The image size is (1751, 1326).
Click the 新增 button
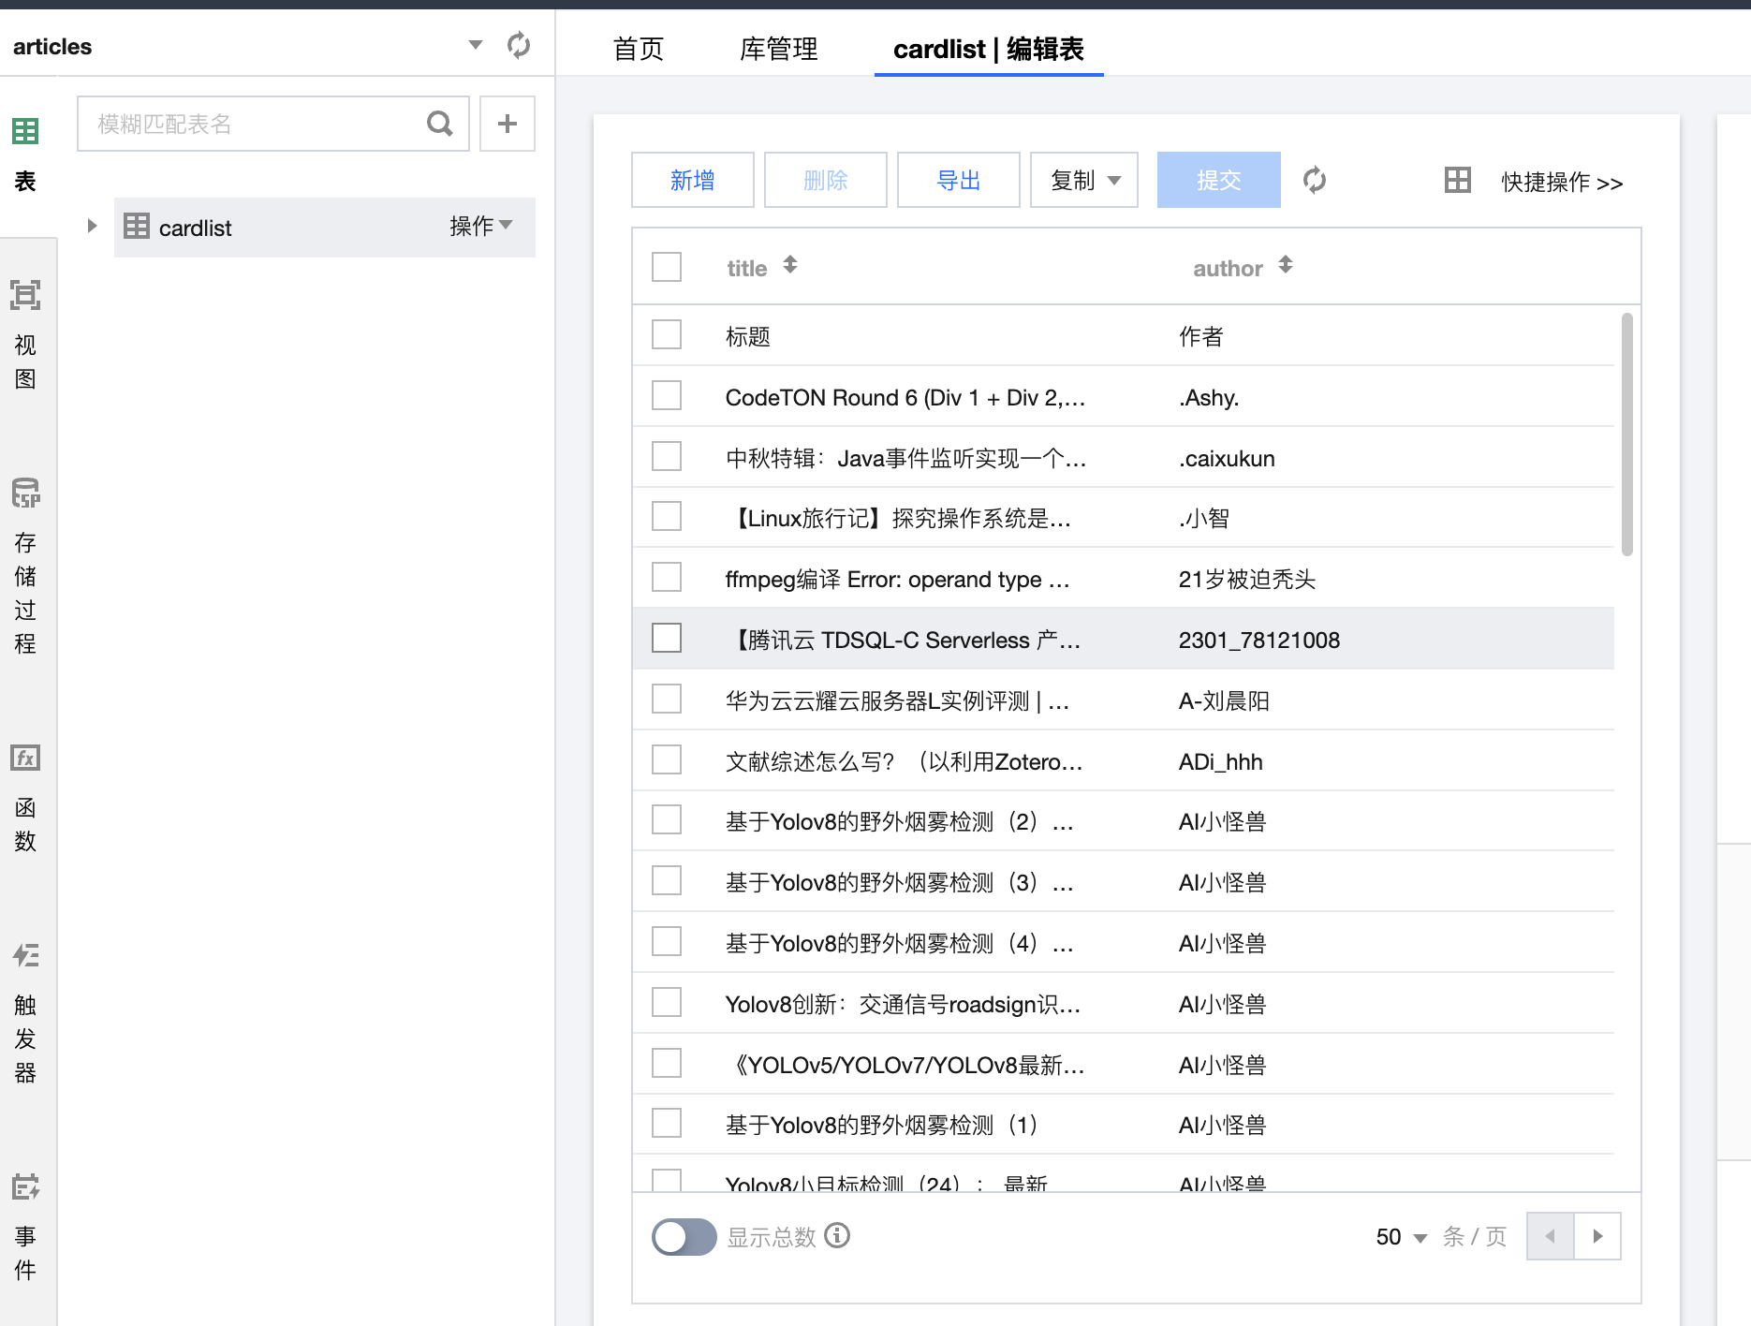tap(693, 180)
